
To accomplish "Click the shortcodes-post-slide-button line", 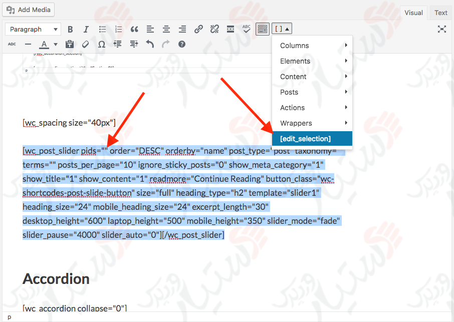I will [171, 193].
